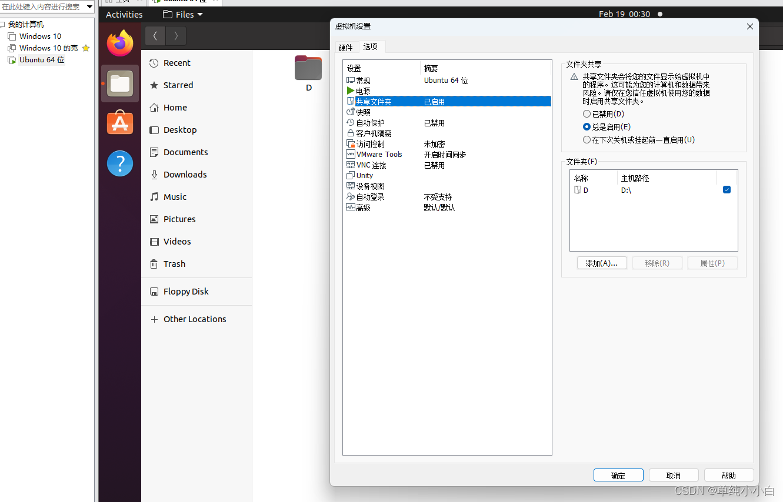Select the 常规 settings row
This screenshot has width=783, height=502.
(x=447, y=81)
